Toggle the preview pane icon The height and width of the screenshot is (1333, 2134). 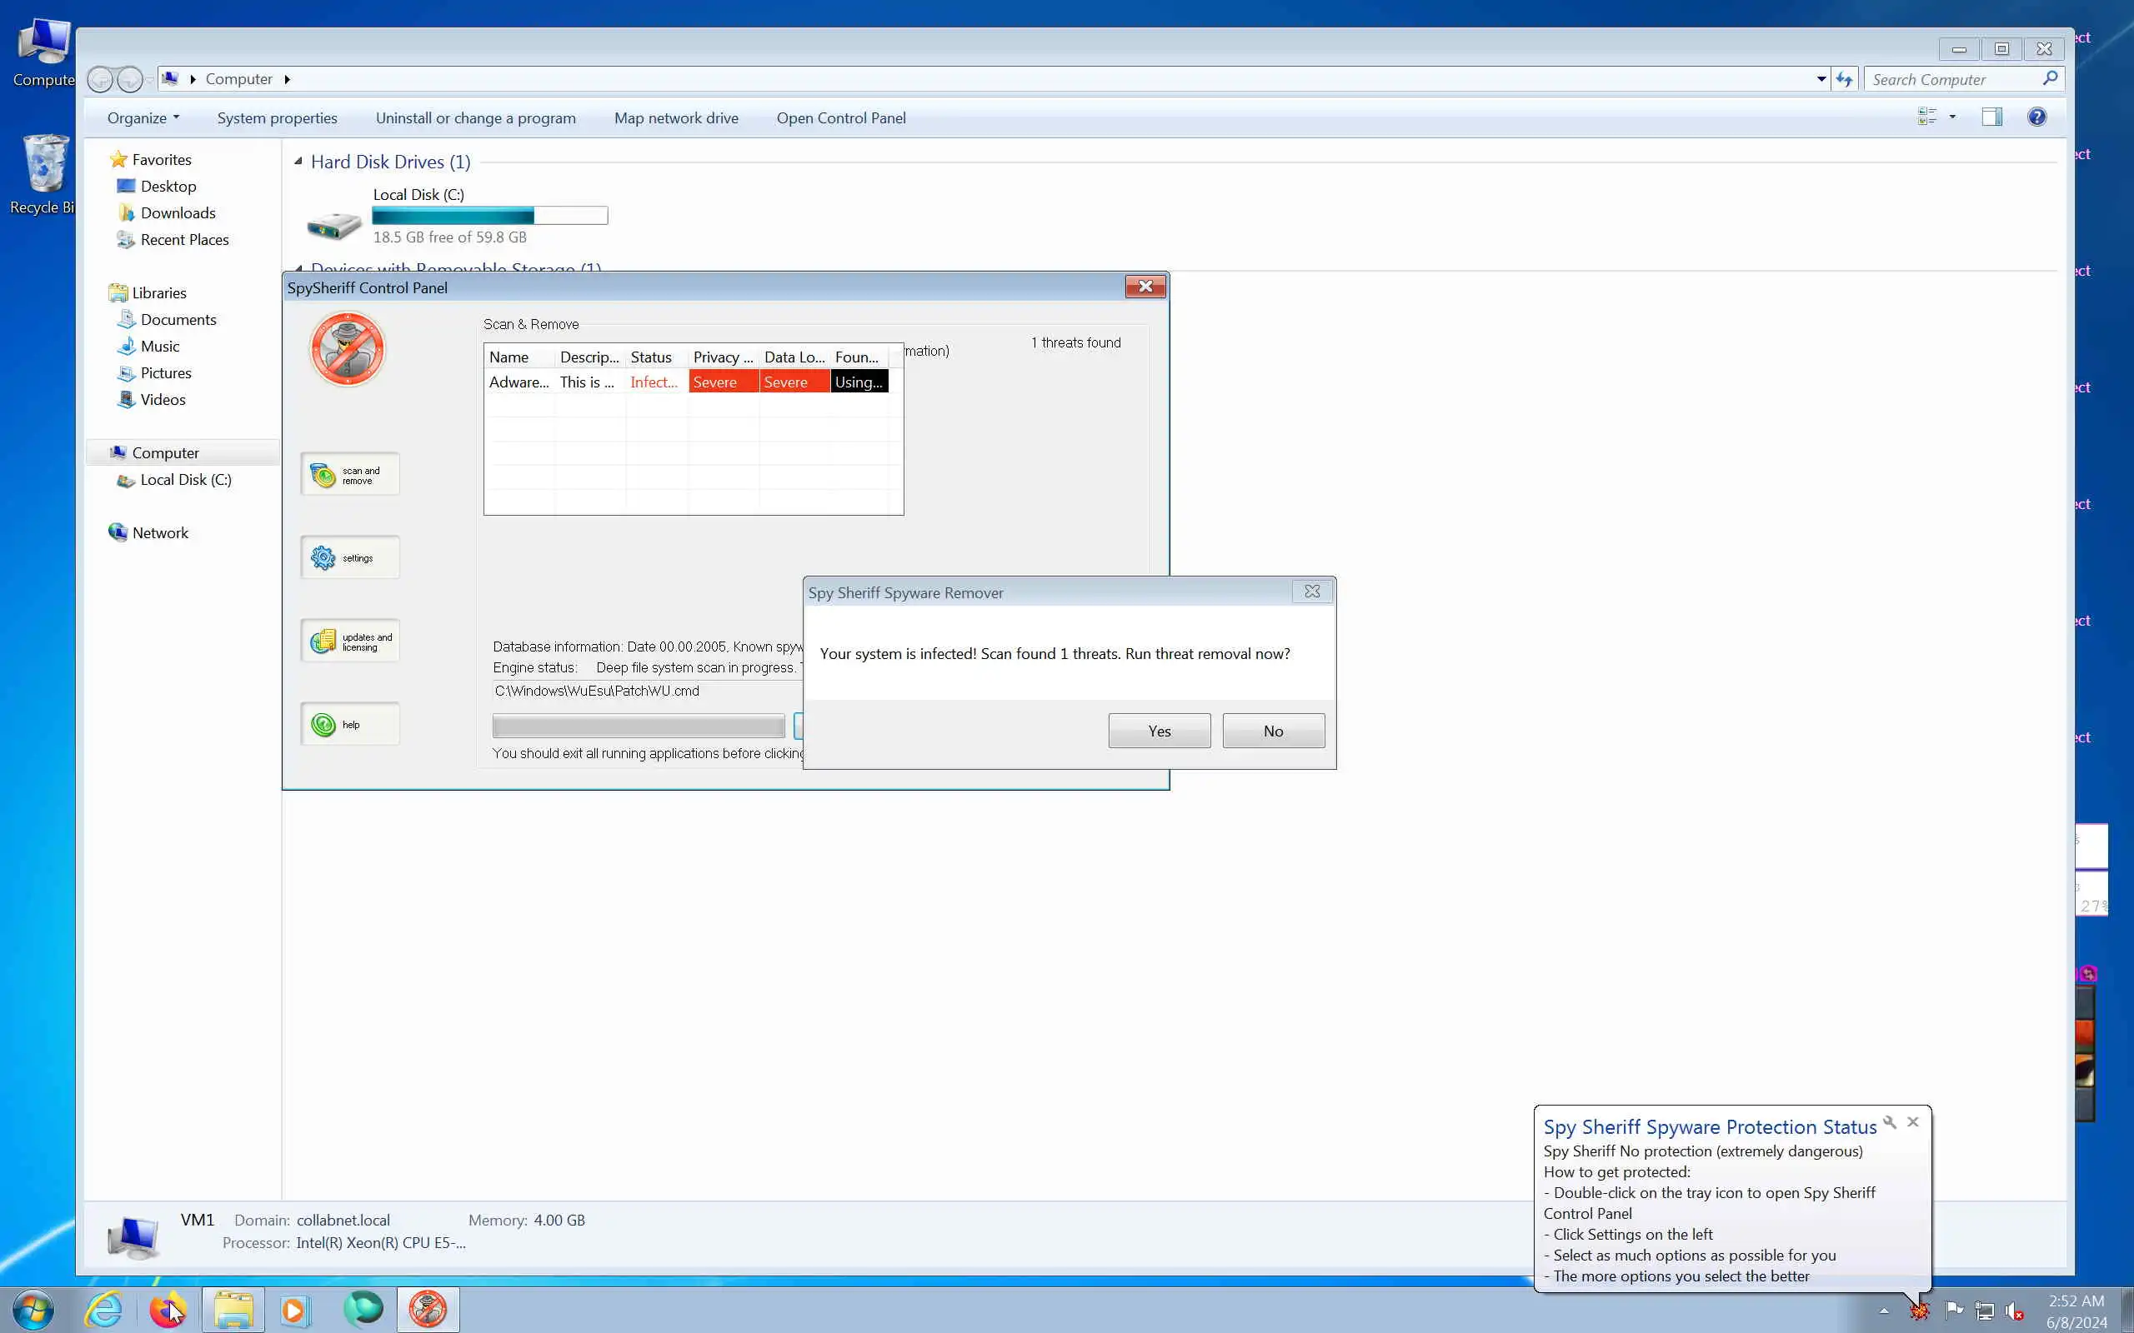1991,117
